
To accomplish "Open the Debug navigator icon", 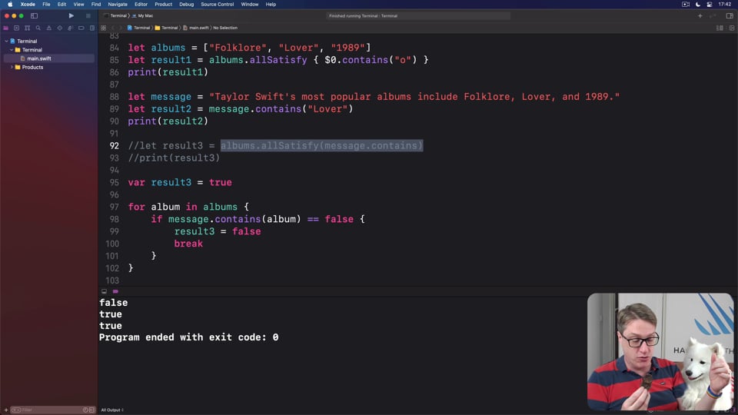I will pyautogui.click(x=71, y=28).
